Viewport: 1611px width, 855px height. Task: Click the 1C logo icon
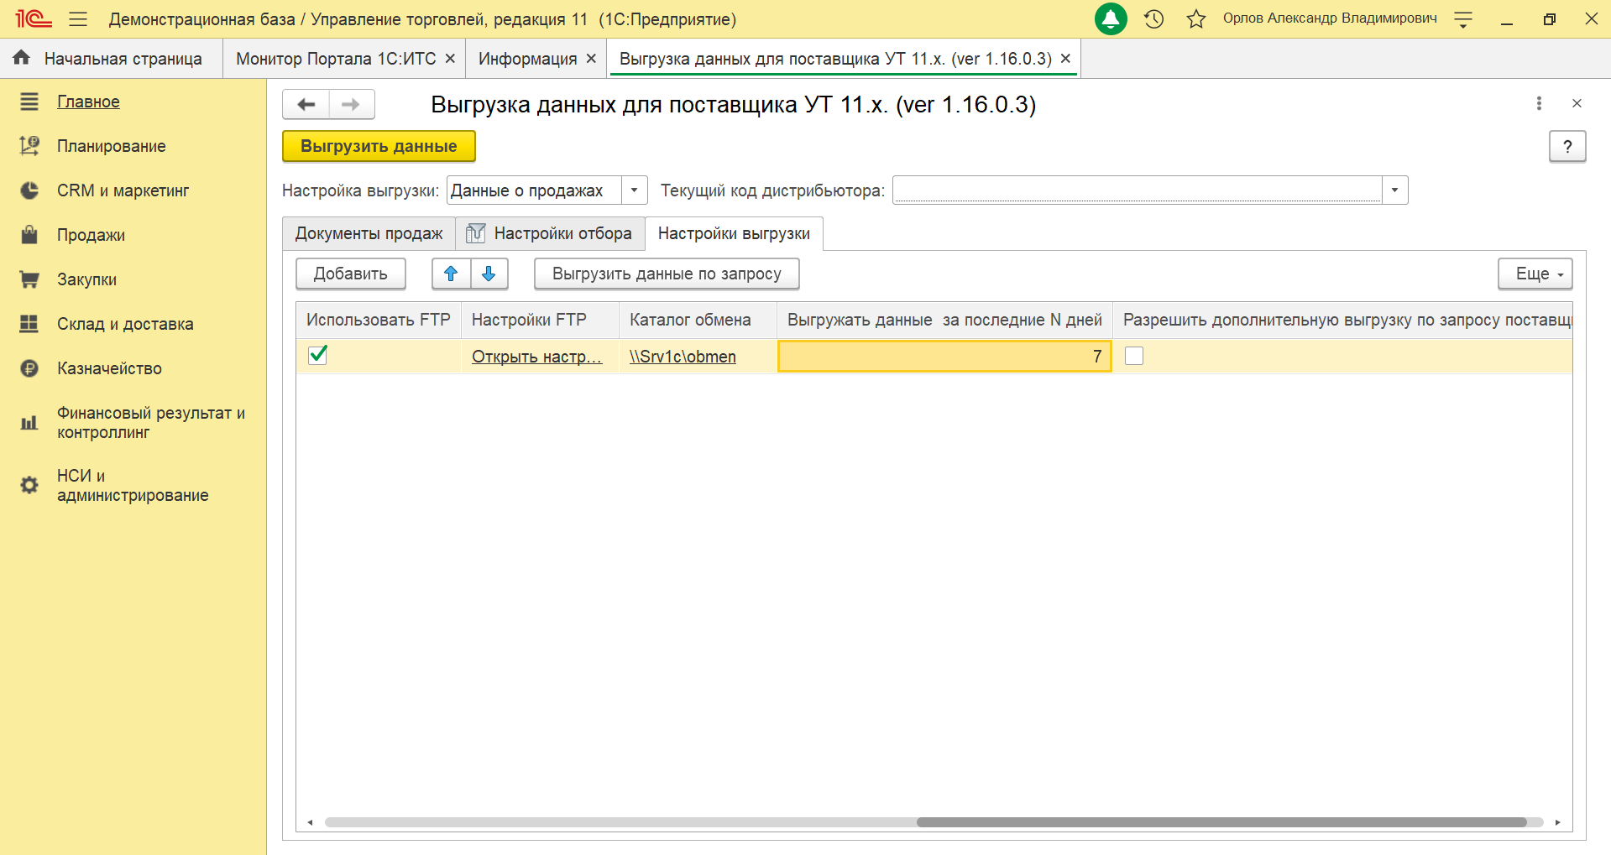pyautogui.click(x=34, y=18)
